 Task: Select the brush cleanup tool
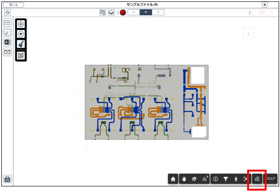(x=21, y=44)
